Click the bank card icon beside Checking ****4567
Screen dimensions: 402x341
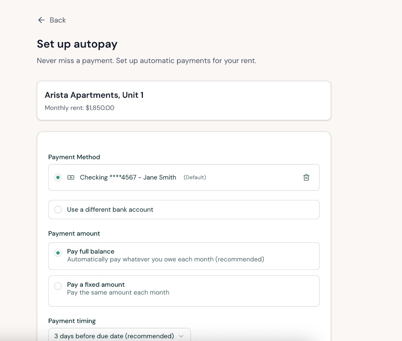coord(71,177)
